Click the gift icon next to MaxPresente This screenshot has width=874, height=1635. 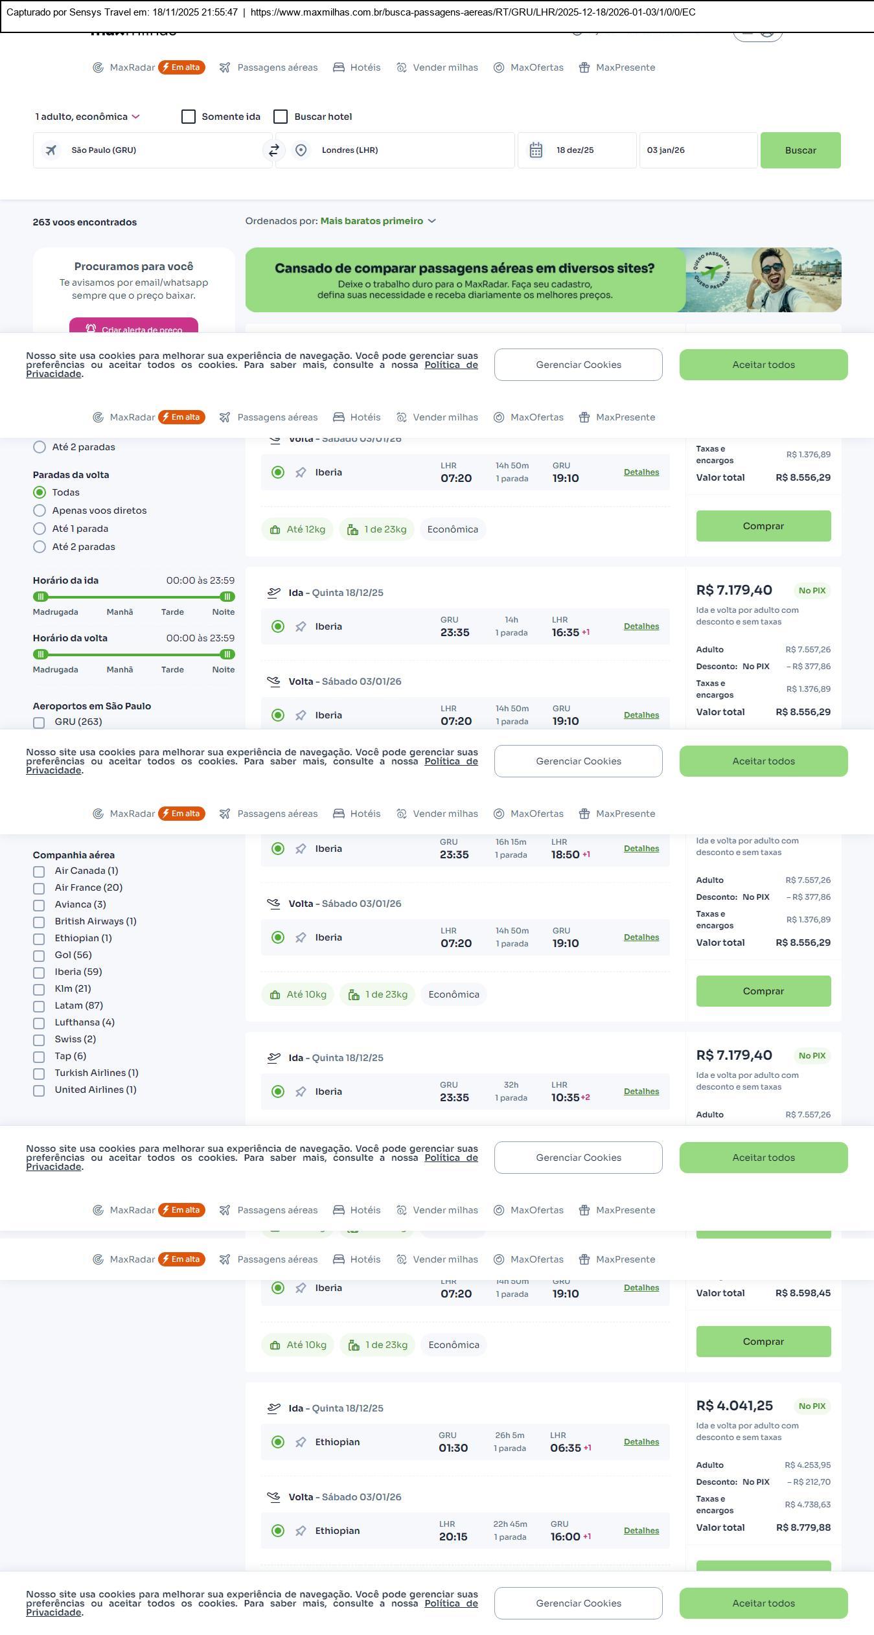pos(584,67)
